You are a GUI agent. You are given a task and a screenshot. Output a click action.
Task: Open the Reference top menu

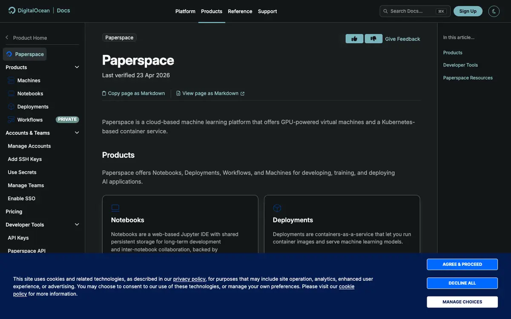tap(240, 11)
